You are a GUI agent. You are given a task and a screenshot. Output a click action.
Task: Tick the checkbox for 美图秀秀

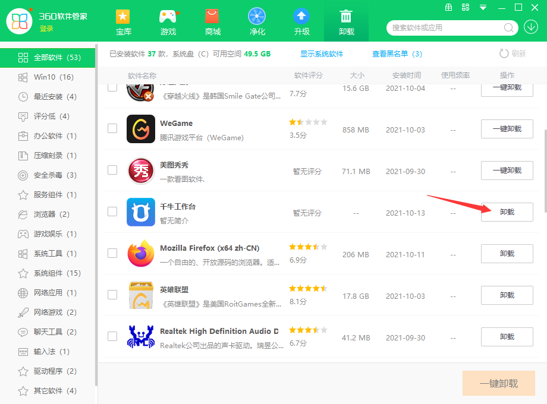[112, 170]
